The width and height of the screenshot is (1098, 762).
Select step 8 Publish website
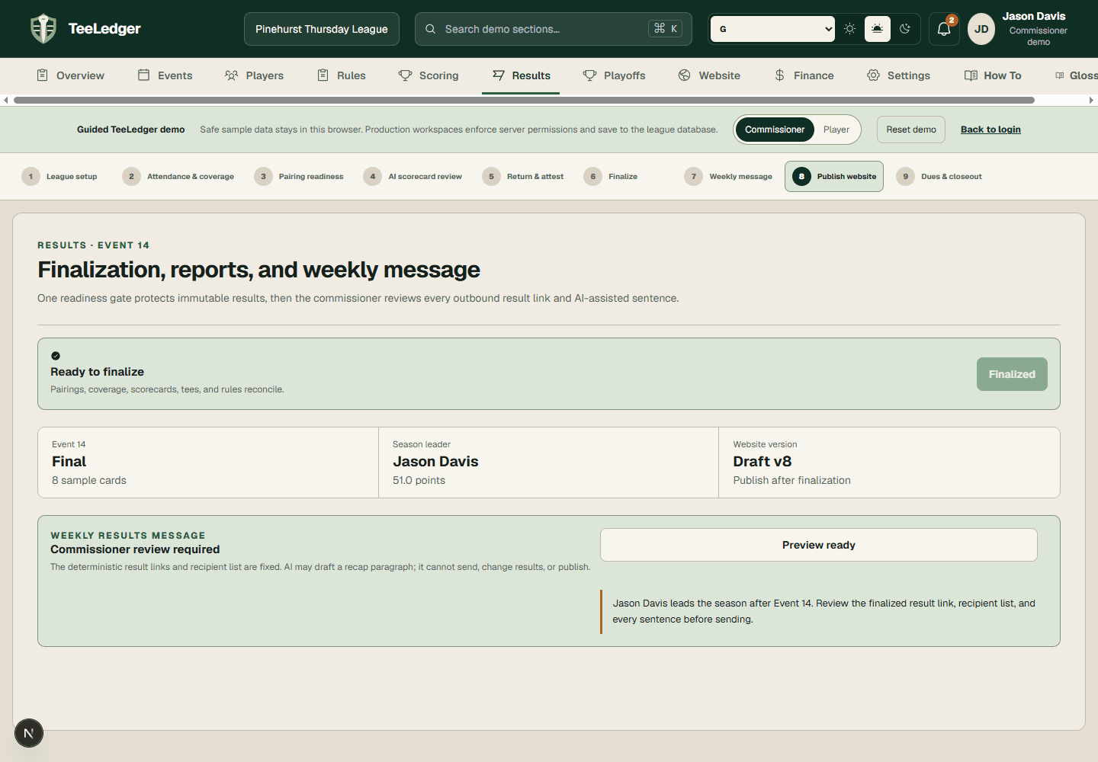(x=834, y=176)
